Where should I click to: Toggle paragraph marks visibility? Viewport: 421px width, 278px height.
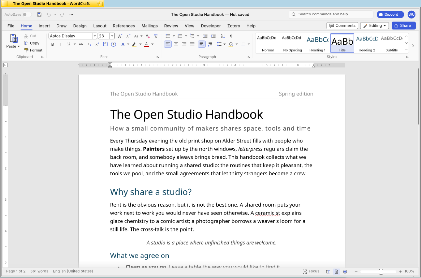231,36
